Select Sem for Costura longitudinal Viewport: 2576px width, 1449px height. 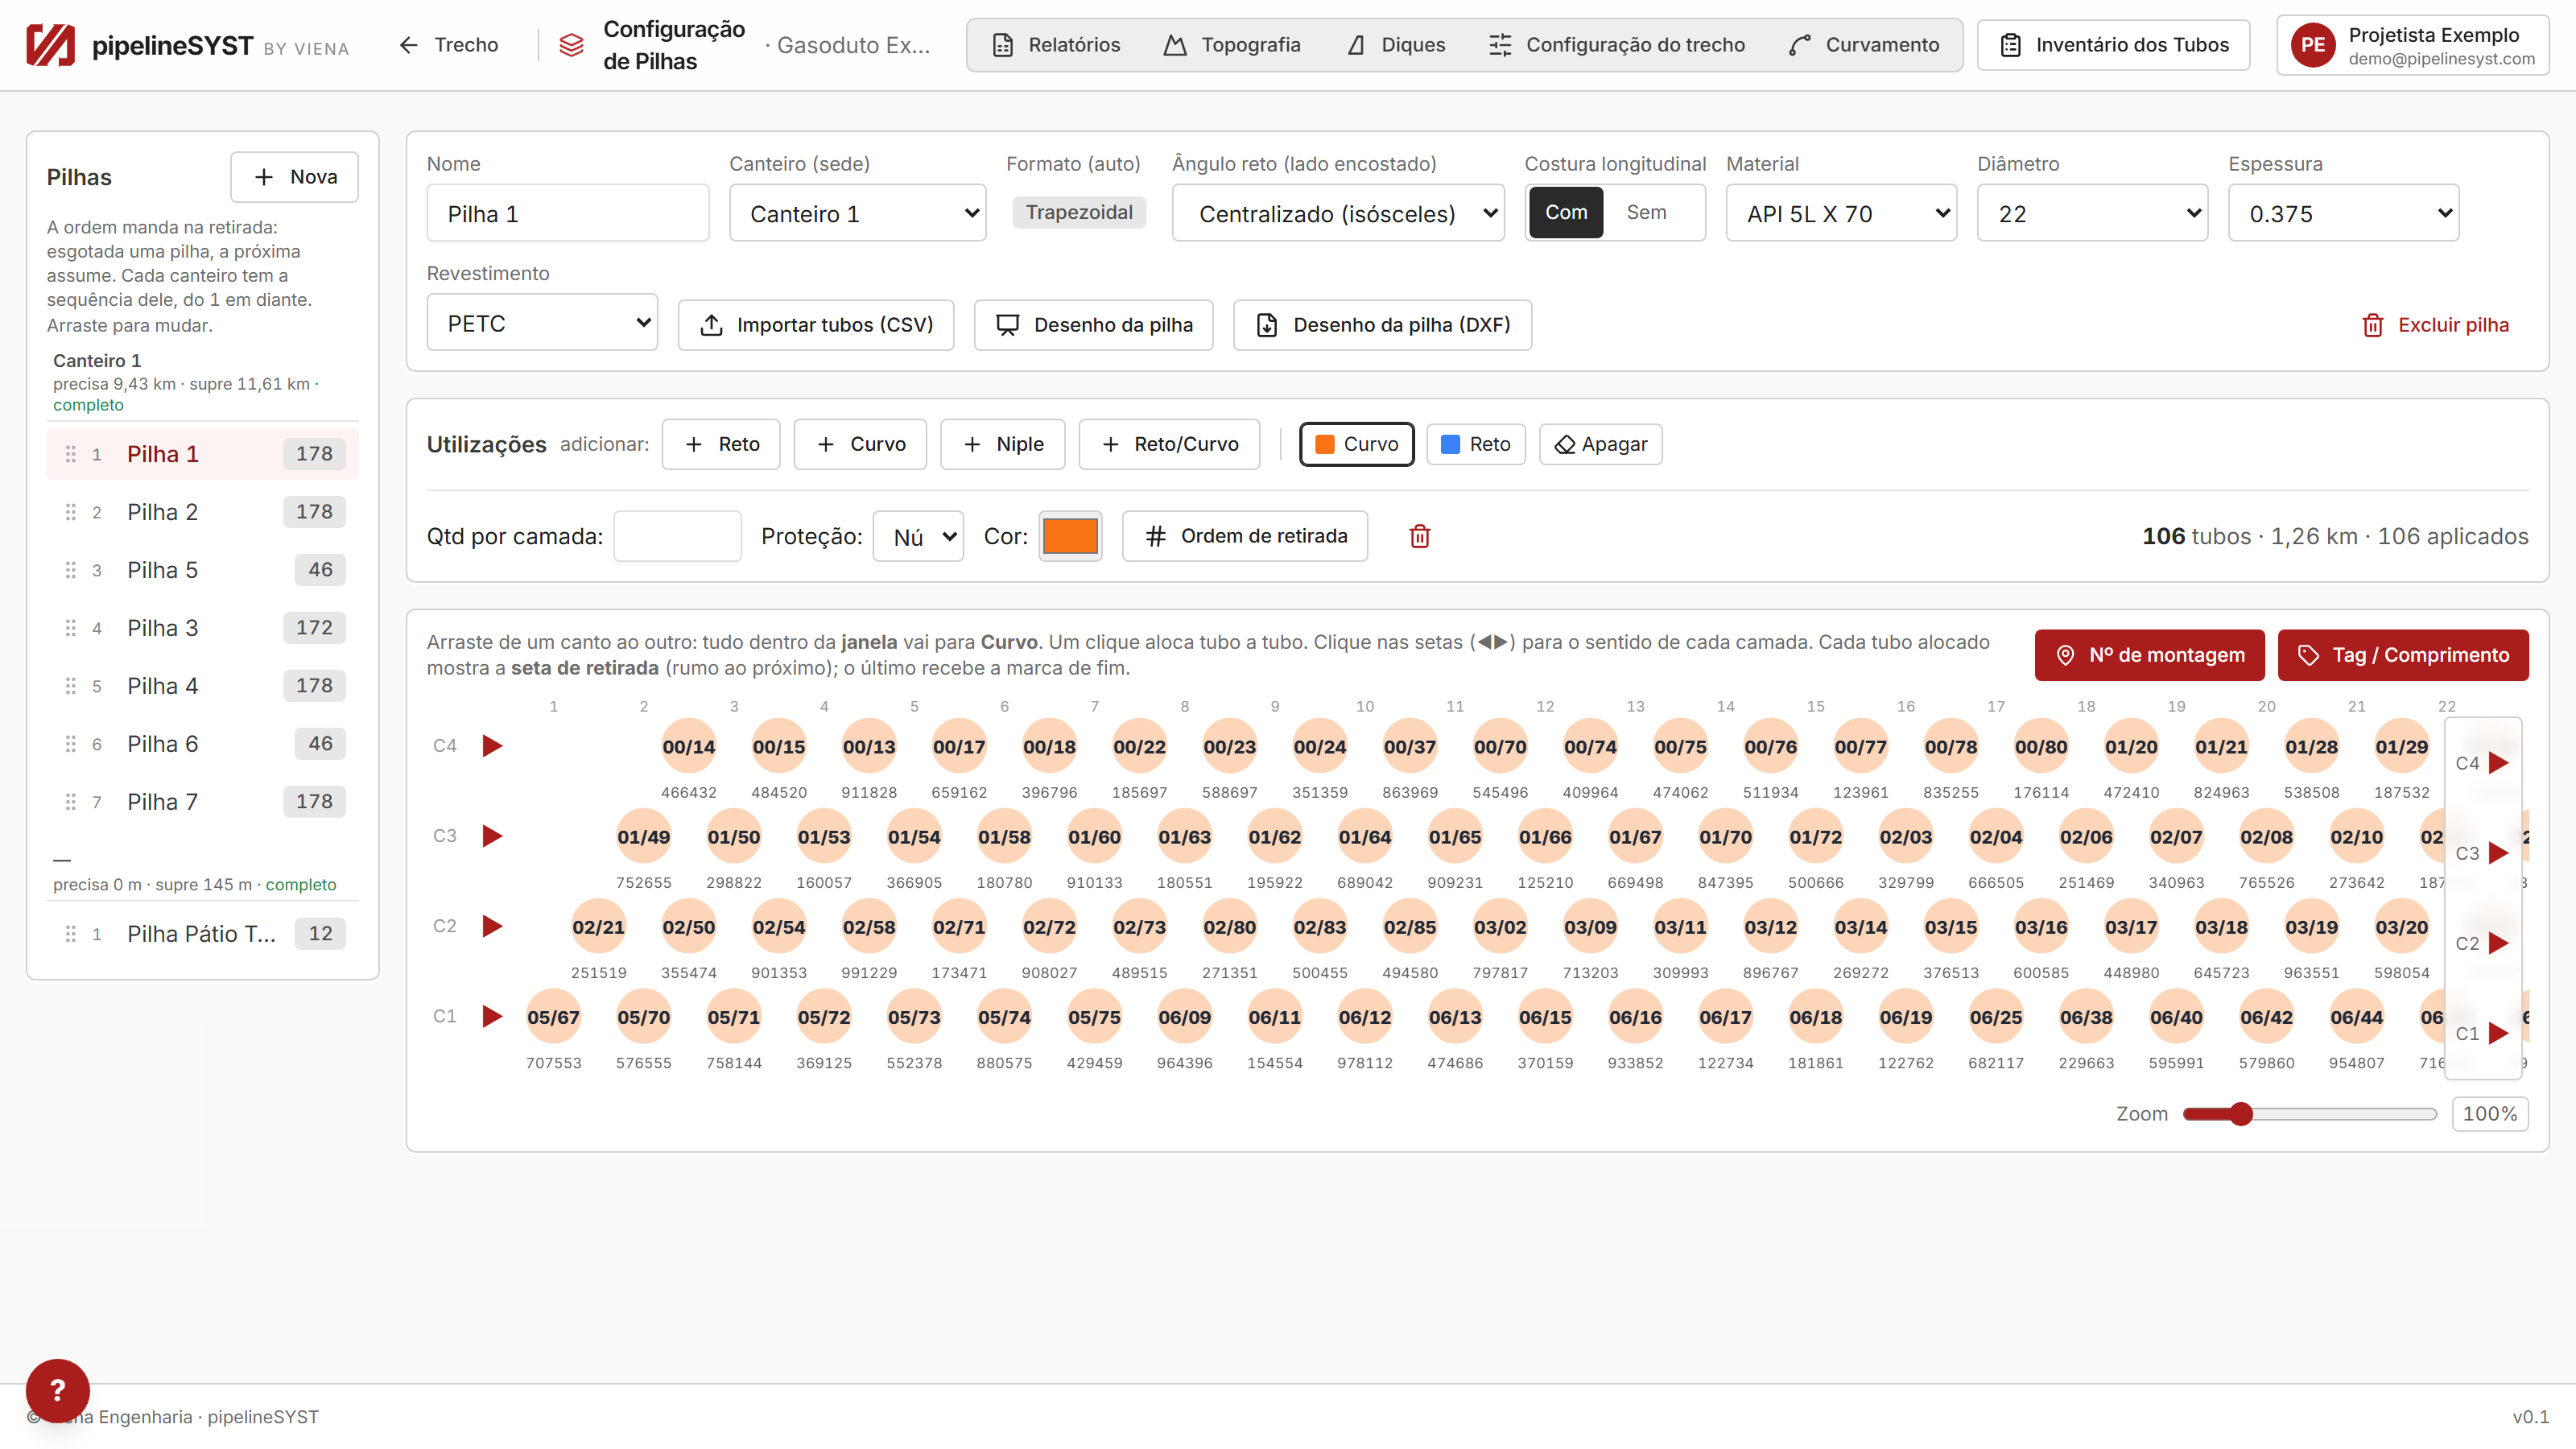1646,212
